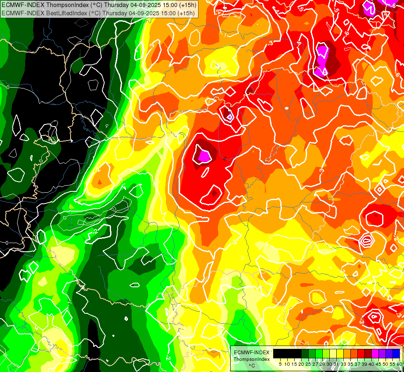
Task: Click legend scale value 29
Action: (322, 364)
